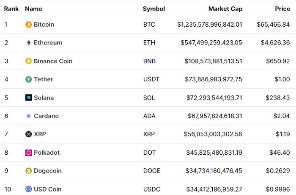Click the Dogecoin gold coin icon
Screen dimensions: 296x195
pos(28,171)
